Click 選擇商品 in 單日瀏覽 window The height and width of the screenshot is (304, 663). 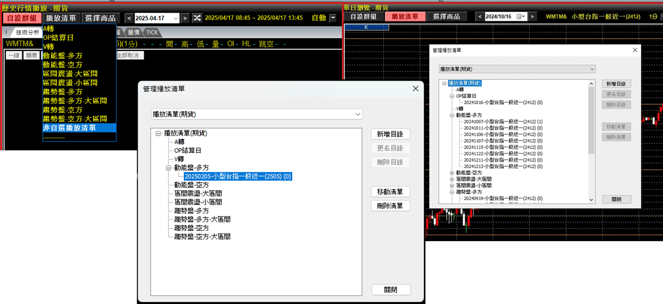446,16
